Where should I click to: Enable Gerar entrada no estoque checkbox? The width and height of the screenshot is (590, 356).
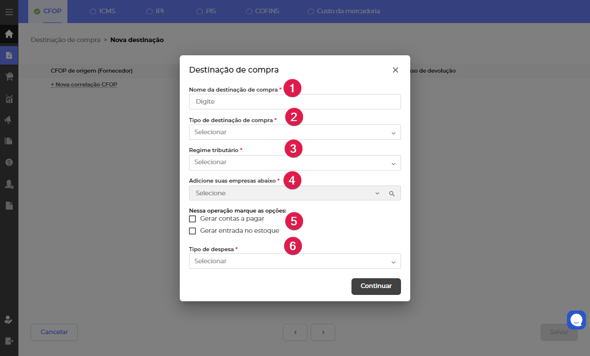[192, 231]
